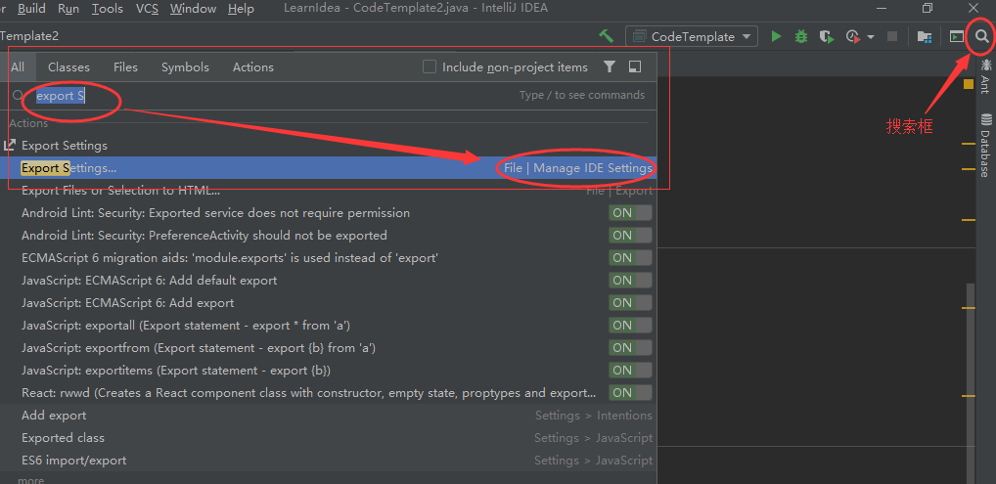The height and width of the screenshot is (484, 996).
Task: Select Export Files or Selection to HTML...
Action: [x=329, y=191]
